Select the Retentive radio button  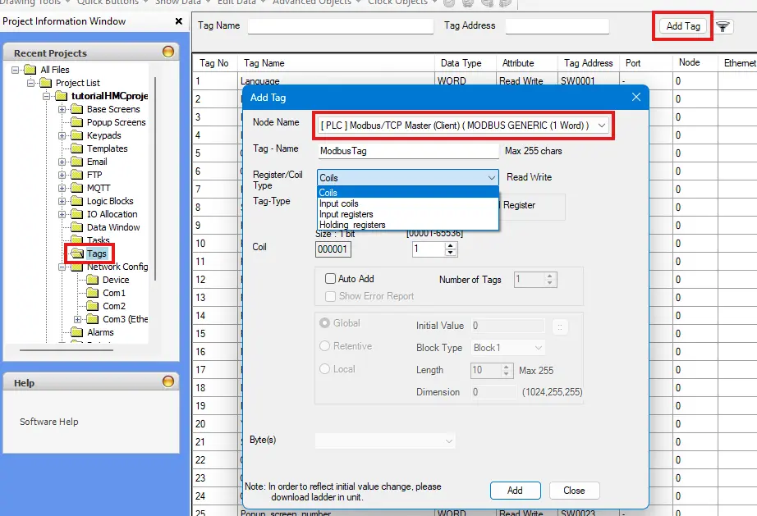click(324, 346)
